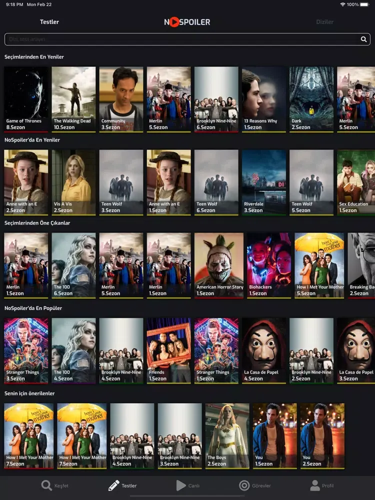This screenshot has width=375, height=500.
Task: Open Friends 1.Sezon poster
Action: click(169, 351)
